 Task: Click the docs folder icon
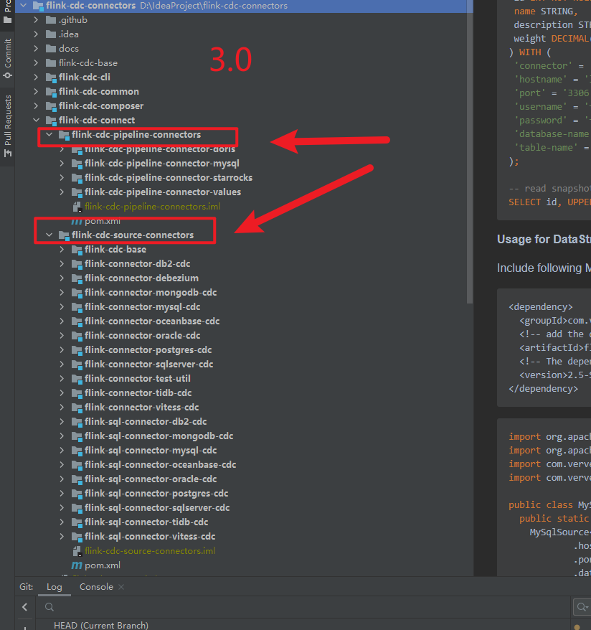(51, 48)
